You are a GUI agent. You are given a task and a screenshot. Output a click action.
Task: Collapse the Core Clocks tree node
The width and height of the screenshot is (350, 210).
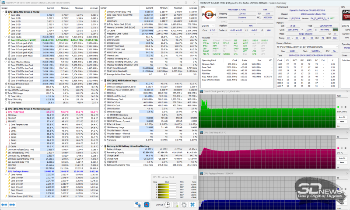click(x=6, y=37)
